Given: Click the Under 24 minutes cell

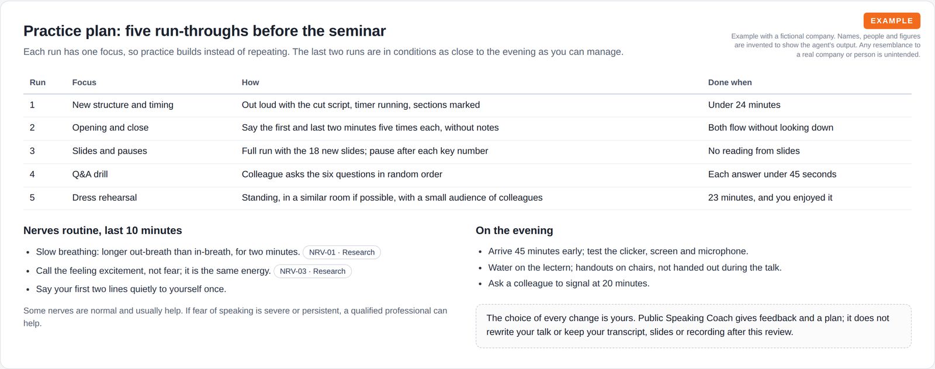Looking at the screenshot, I should pos(744,105).
